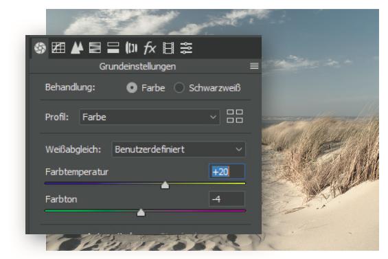The width and height of the screenshot is (388, 259).
Task: Open the HSL adjustments tab icon
Action: (95, 48)
